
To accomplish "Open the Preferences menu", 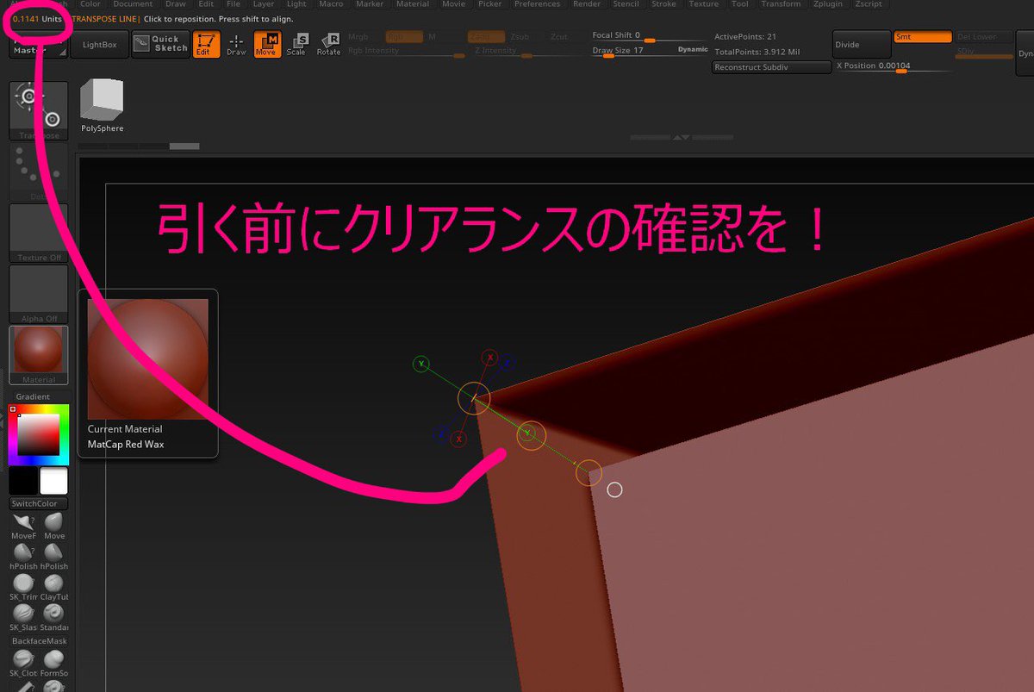I will (x=538, y=3).
